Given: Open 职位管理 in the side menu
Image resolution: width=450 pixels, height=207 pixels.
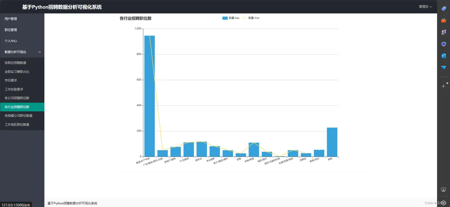Looking at the screenshot, I should pos(22,30).
